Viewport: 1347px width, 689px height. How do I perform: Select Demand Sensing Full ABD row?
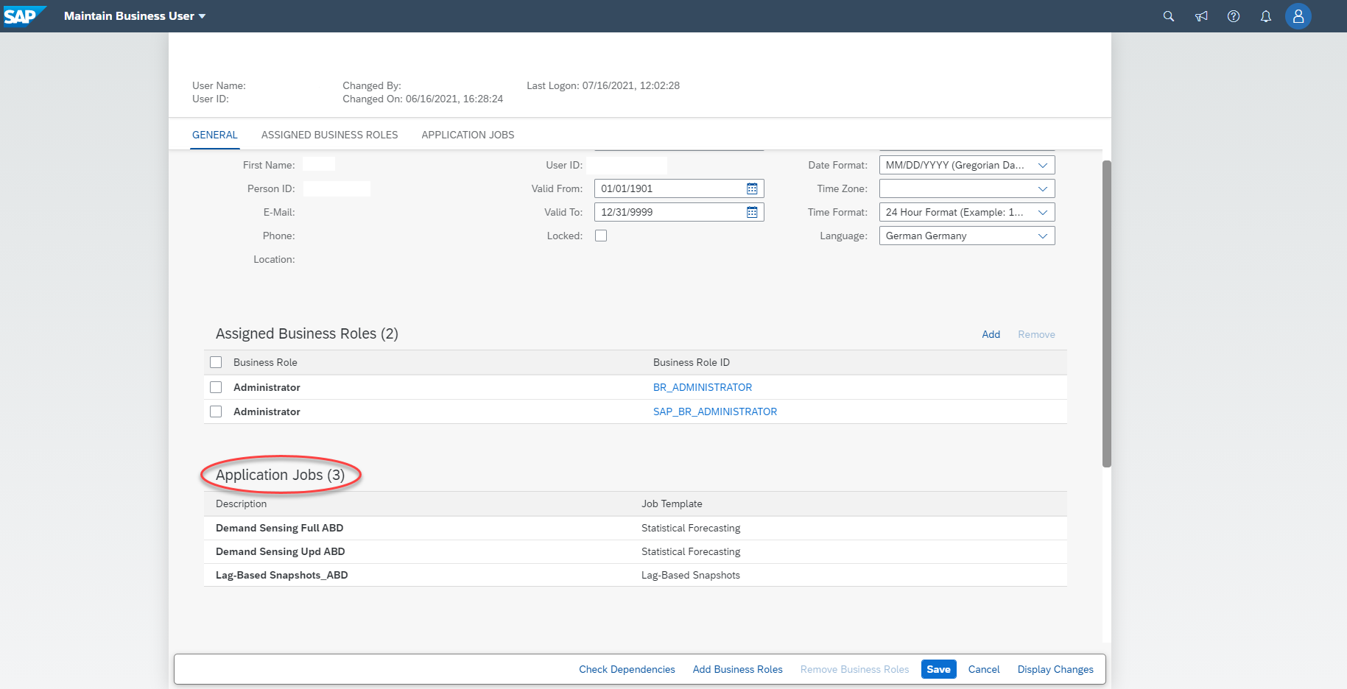click(x=635, y=528)
